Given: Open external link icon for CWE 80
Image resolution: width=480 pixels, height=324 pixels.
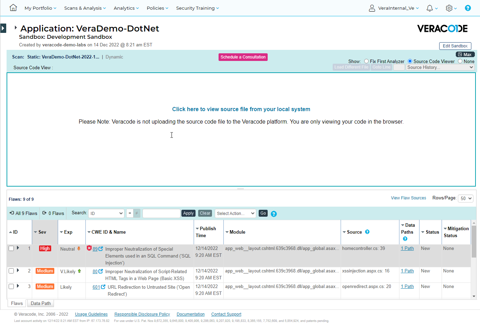Looking at the screenshot, I should 101,271.
